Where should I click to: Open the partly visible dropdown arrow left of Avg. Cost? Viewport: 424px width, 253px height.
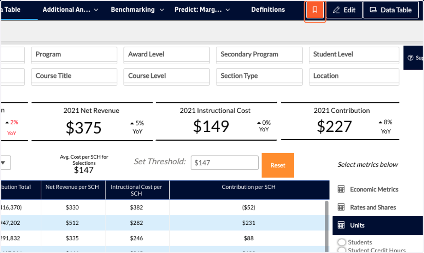(x=4, y=163)
